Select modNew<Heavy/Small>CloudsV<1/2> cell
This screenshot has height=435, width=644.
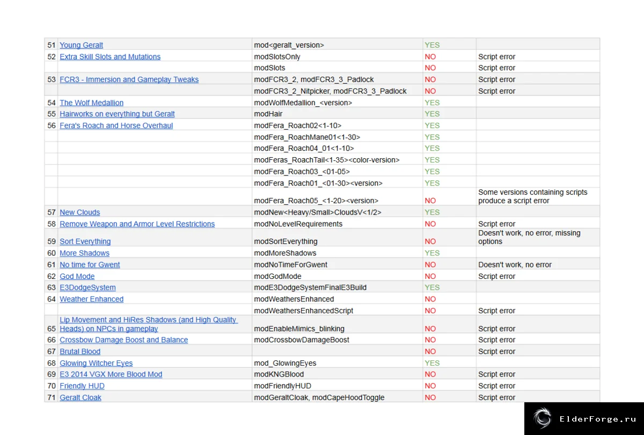337,212
